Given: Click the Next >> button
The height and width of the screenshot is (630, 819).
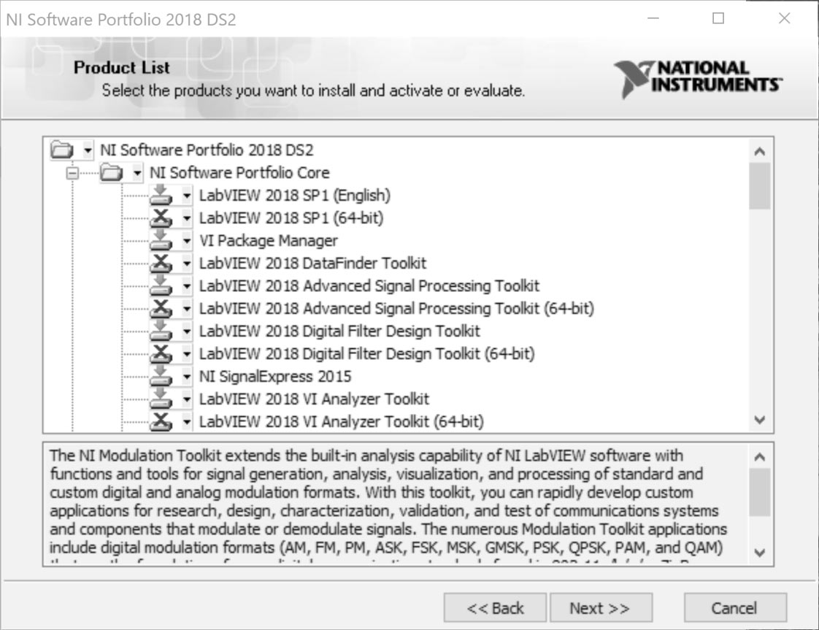Looking at the screenshot, I should [601, 607].
